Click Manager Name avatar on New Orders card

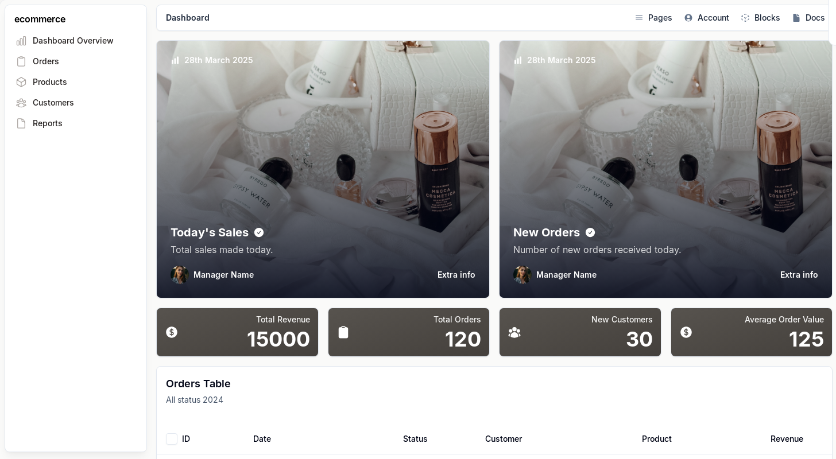pyautogui.click(x=522, y=275)
